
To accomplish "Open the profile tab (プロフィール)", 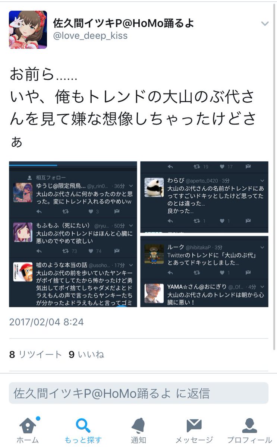I will point(249,425).
